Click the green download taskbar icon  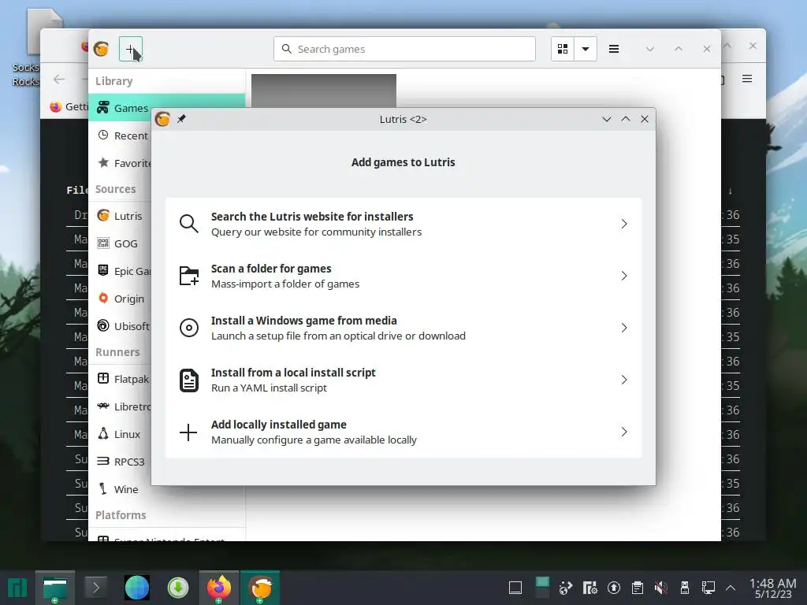click(177, 588)
